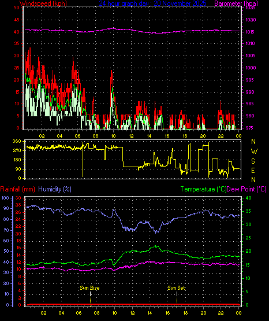This screenshot has width=269, height=321.
Task: Click the E compass letter
Action: coord(253,170)
